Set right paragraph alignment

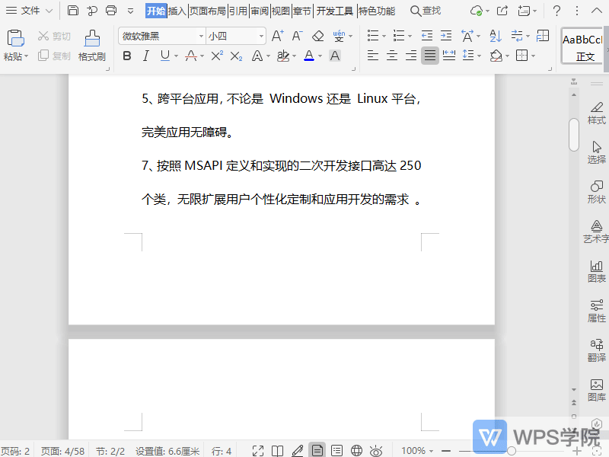tap(411, 56)
